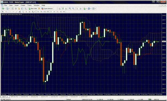The height and width of the screenshot is (101, 167).
Task: Select the Text (A) tool
Action: [x=26, y=12]
